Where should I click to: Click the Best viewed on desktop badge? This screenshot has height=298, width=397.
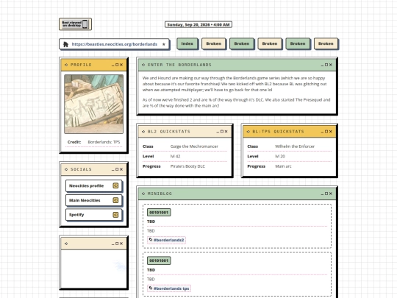(75, 24)
